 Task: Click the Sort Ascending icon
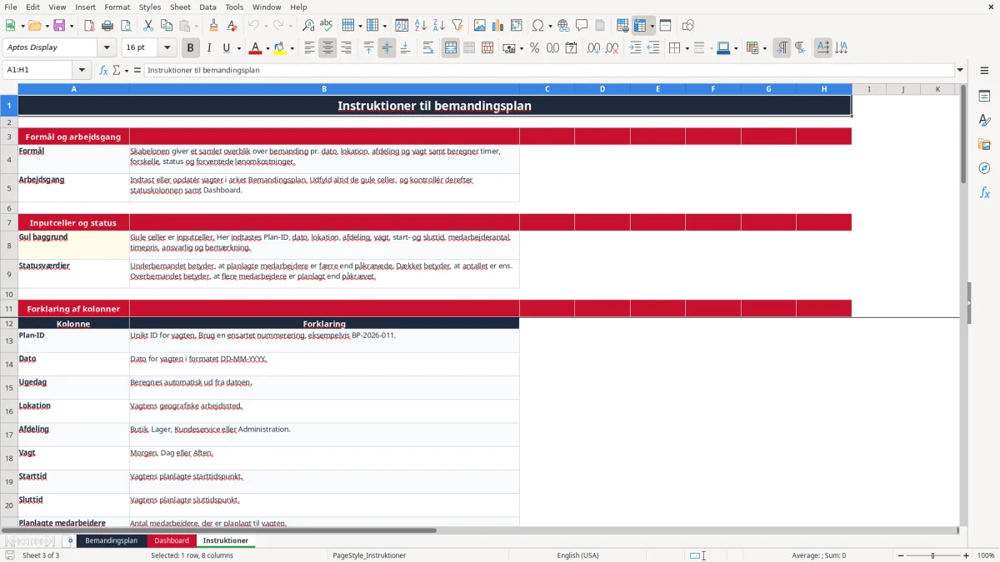tap(420, 26)
